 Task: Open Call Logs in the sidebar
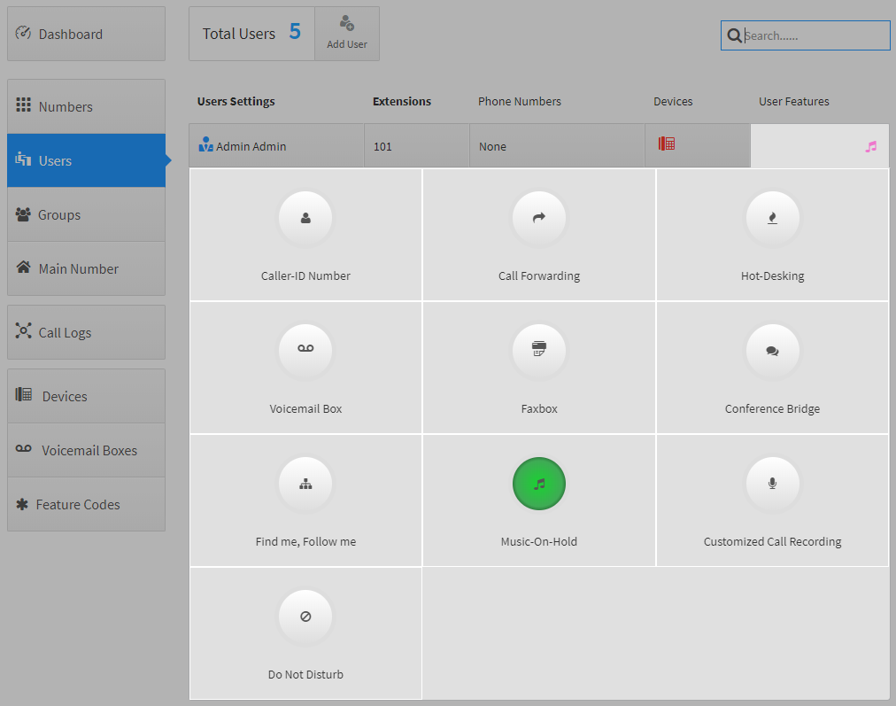pyautogui.click(x=86, y=332)
